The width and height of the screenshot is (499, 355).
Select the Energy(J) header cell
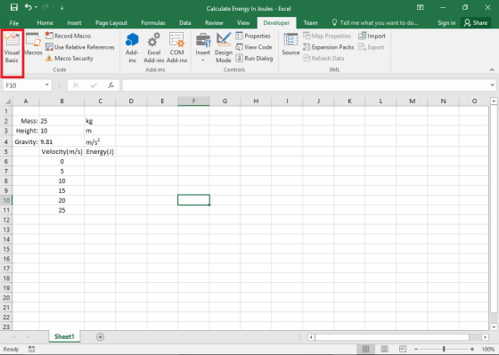100,151
